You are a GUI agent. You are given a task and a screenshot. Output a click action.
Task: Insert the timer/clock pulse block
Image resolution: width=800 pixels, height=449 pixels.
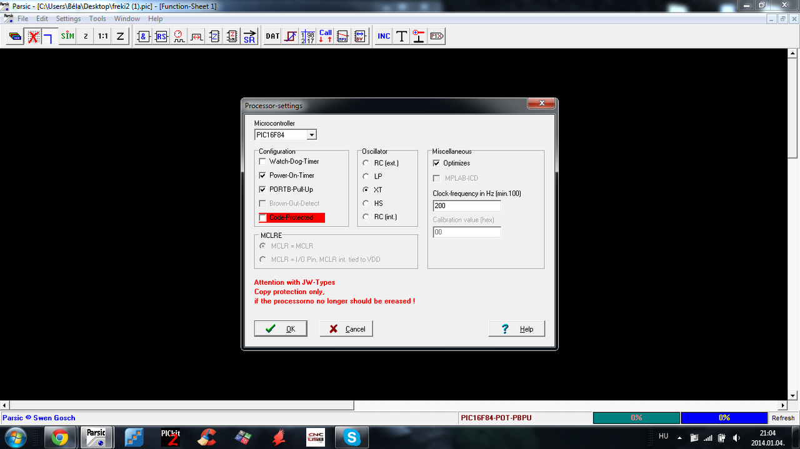pos(179,36)
